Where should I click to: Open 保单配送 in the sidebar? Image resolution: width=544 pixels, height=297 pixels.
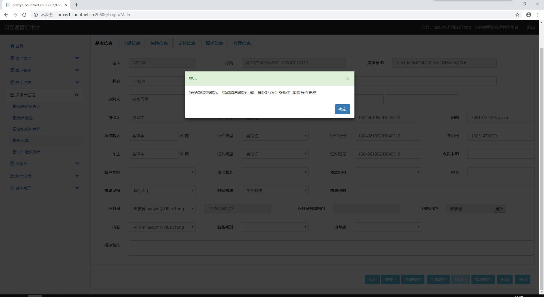[x=23, y=118]
